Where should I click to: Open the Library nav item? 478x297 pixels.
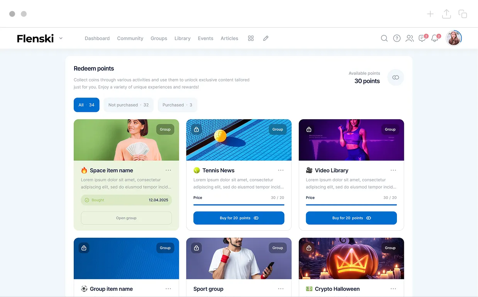coord(182,38)
